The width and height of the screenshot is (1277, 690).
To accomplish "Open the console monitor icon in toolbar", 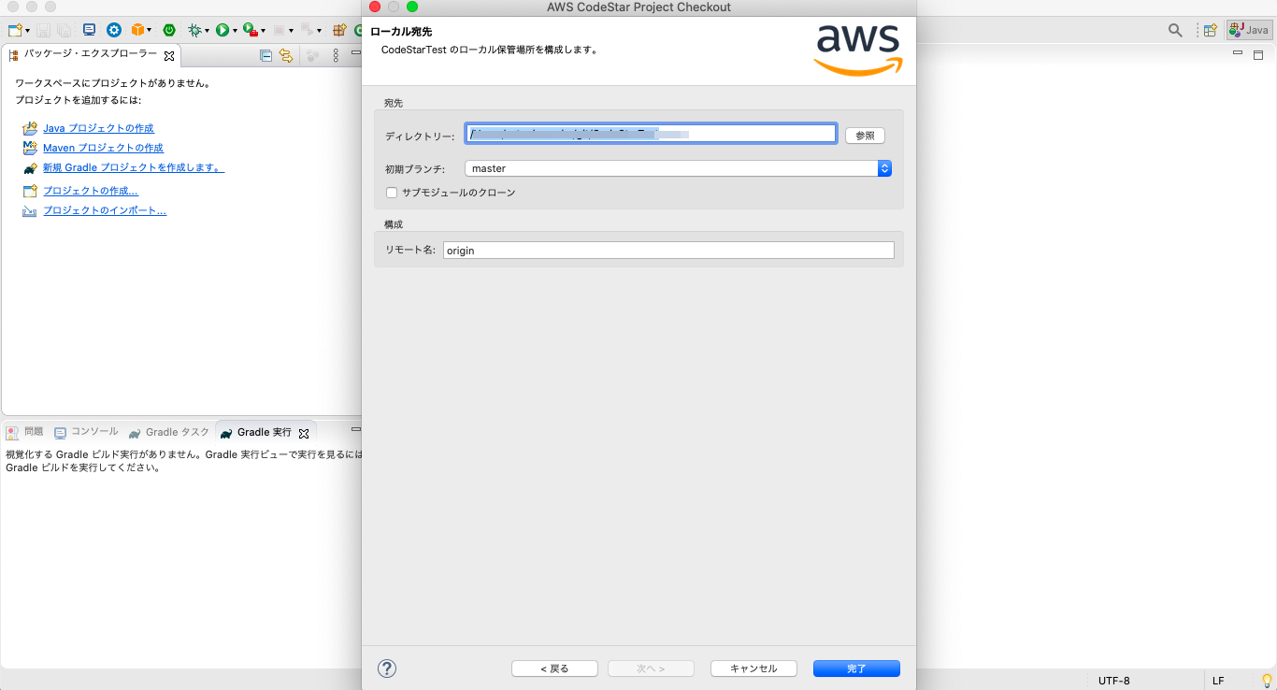I will tap(89, 30).
